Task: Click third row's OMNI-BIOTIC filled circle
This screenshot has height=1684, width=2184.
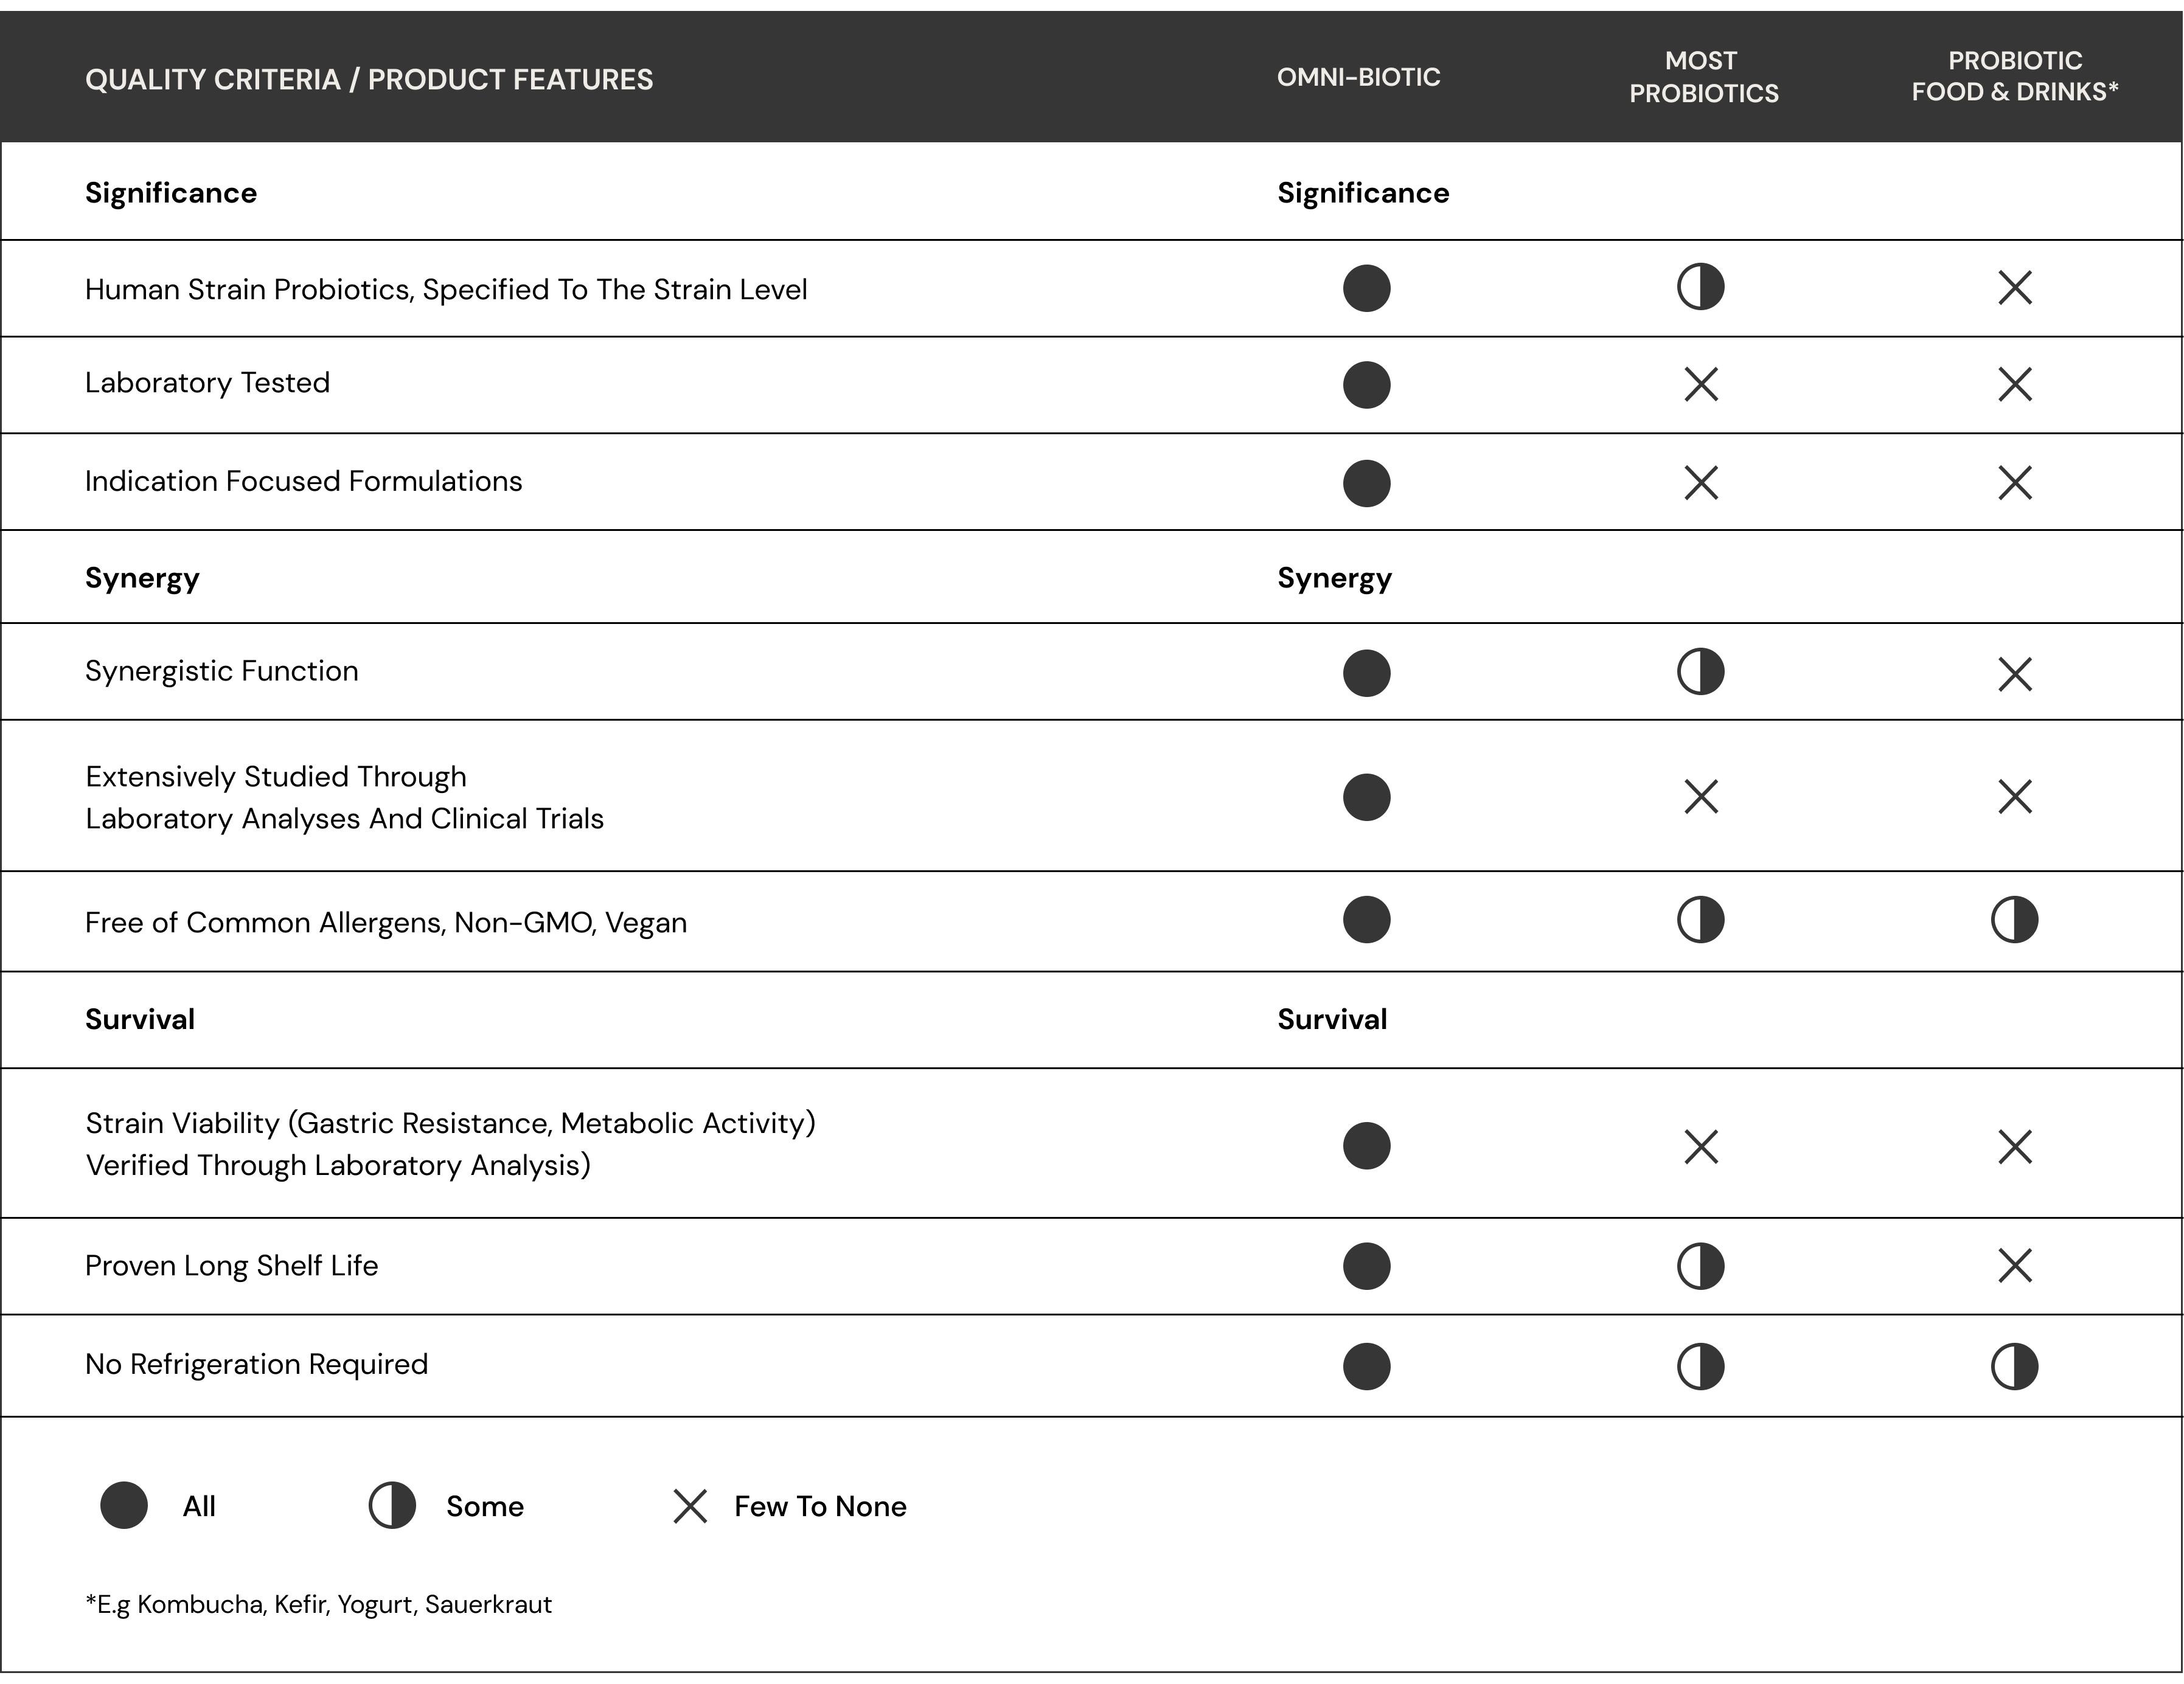Action: point(1366,483)
